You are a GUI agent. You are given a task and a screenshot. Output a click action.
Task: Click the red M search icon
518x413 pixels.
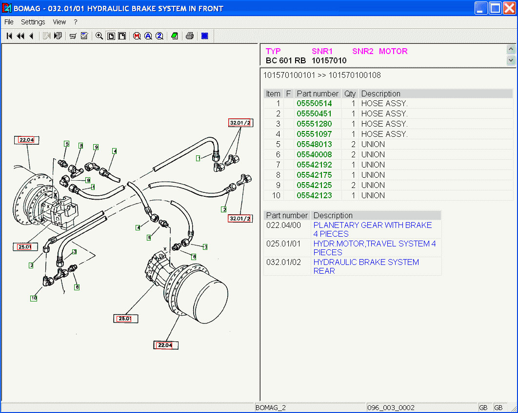(x=137, y=36)
